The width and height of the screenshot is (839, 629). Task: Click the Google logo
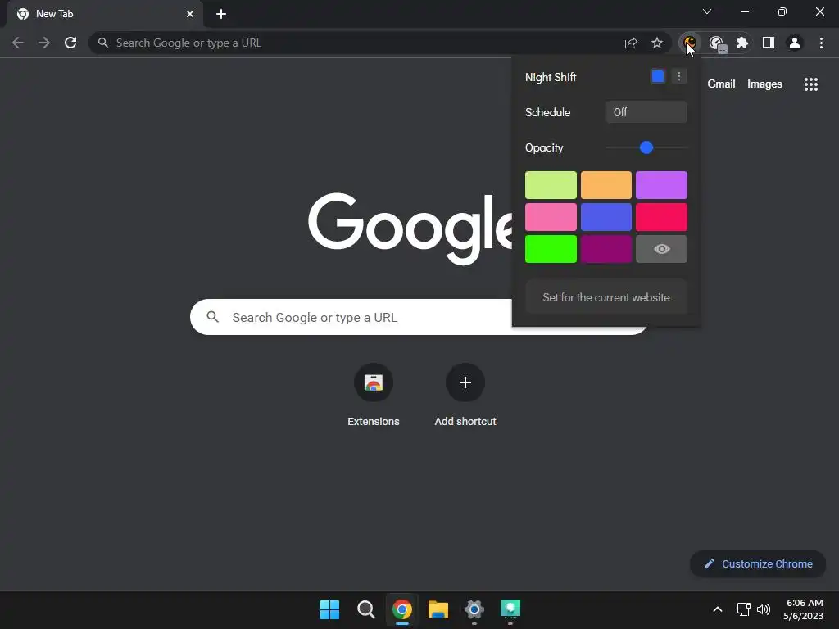tap(410, 229)
